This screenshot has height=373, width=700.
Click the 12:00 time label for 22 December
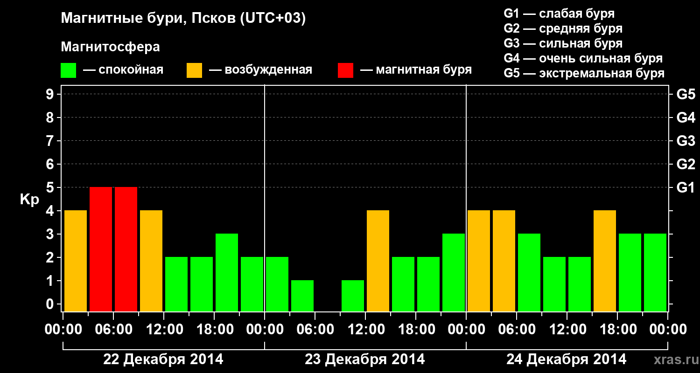[164, 330]
